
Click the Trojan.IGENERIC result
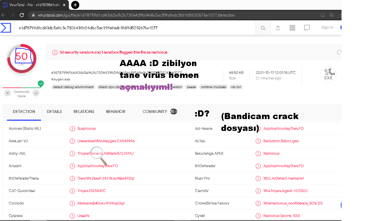tap(91, 191)
